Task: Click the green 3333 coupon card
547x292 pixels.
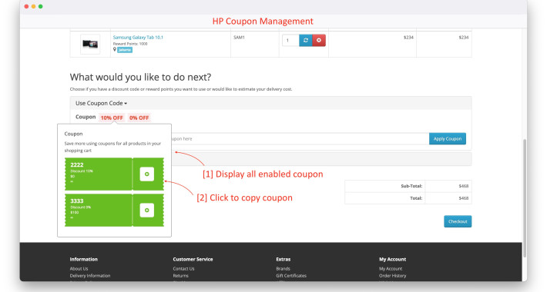Action: (114, 211)
